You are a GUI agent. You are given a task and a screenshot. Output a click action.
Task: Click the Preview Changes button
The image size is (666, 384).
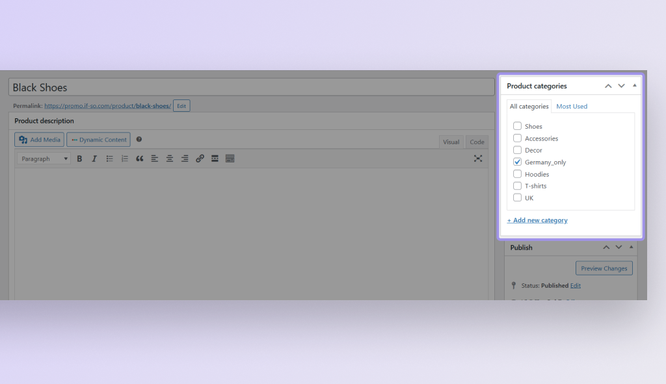604,268
